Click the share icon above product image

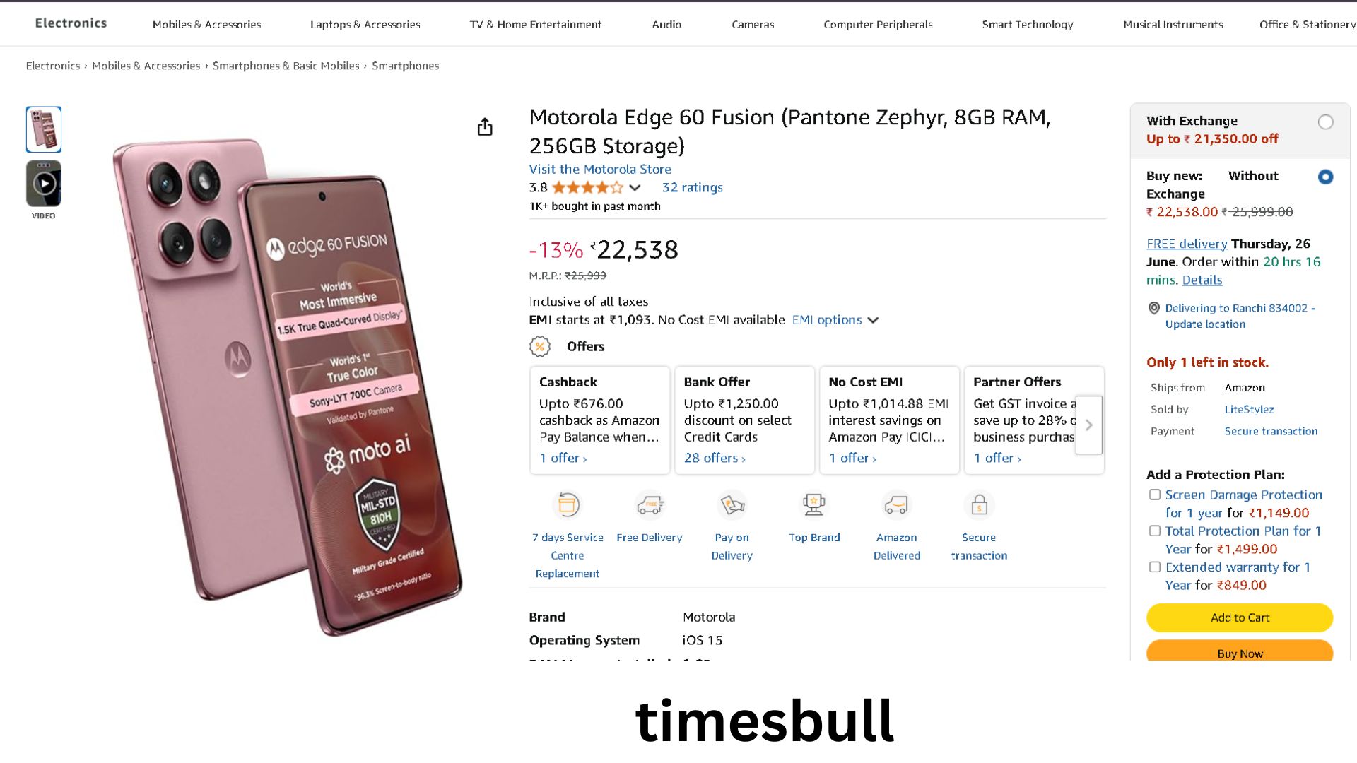(x=485, y=127)
